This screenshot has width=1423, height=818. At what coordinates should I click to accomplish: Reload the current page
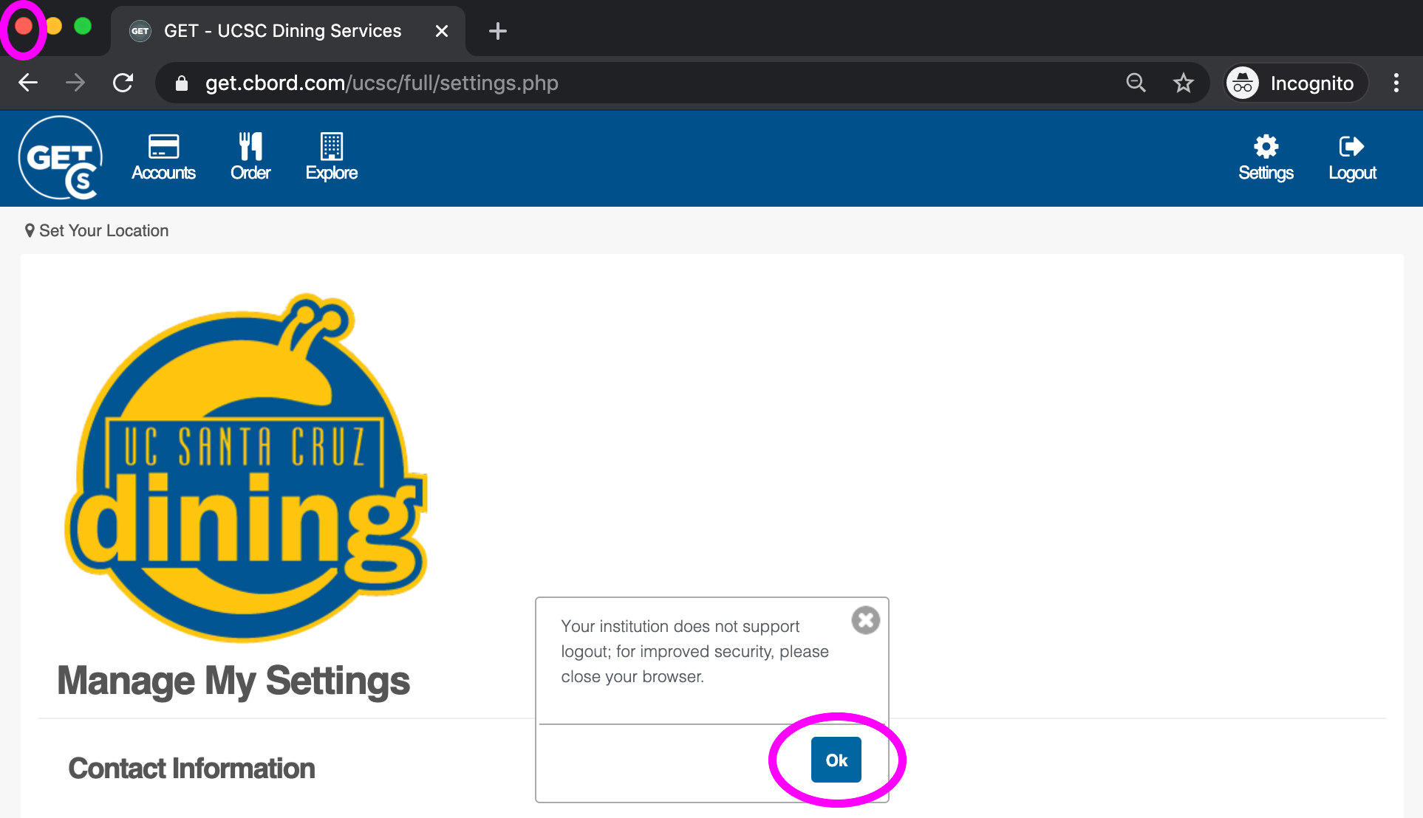123,83
